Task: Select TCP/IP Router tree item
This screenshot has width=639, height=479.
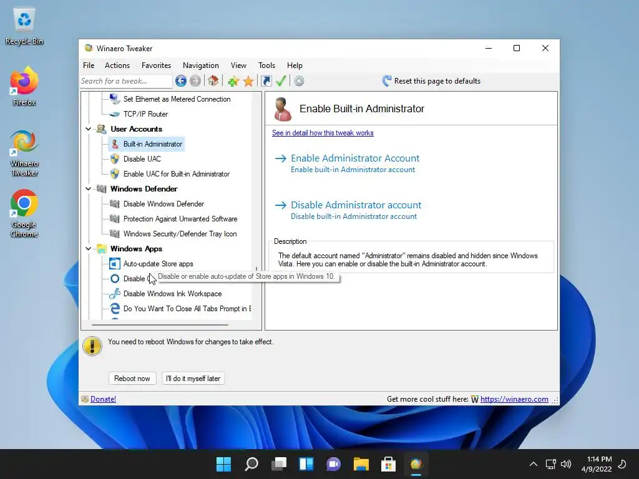Action: coord(145,114)
